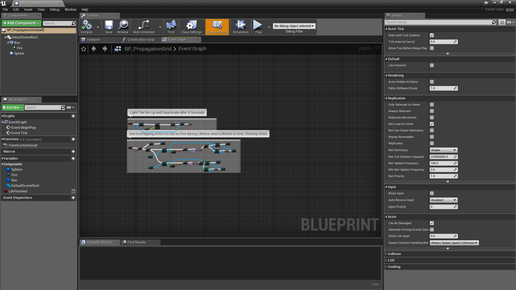Browse to asset in Content Browser
The image size is (516, 290).
[123, 27]
